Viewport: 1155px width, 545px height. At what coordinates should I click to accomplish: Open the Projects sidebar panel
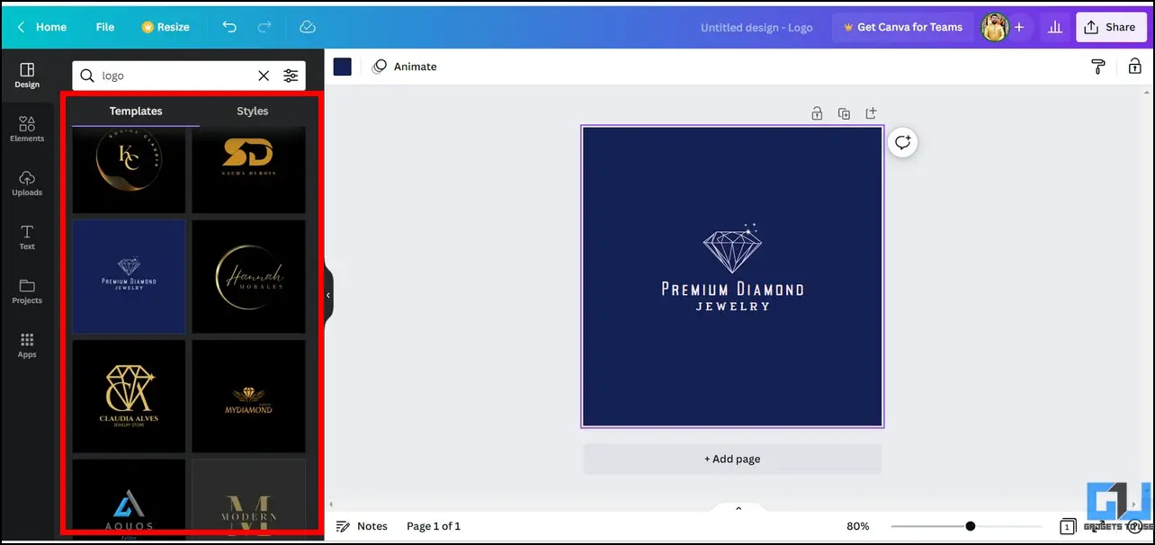(x=27, y=291)
